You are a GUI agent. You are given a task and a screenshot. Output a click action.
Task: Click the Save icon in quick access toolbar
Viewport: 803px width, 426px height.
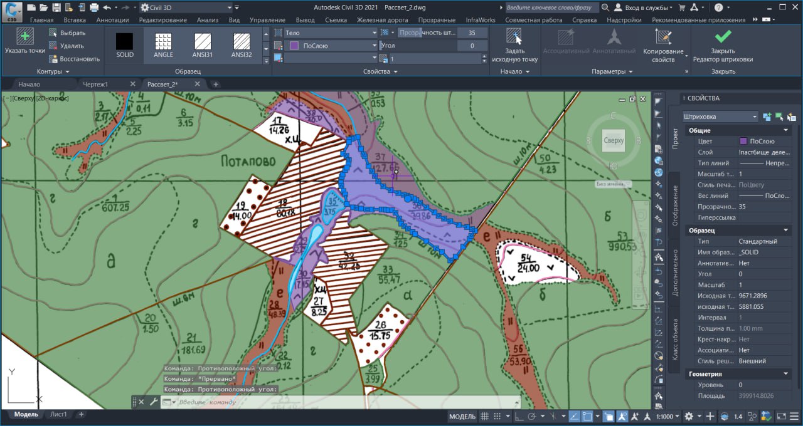click(x=56, y=8)
